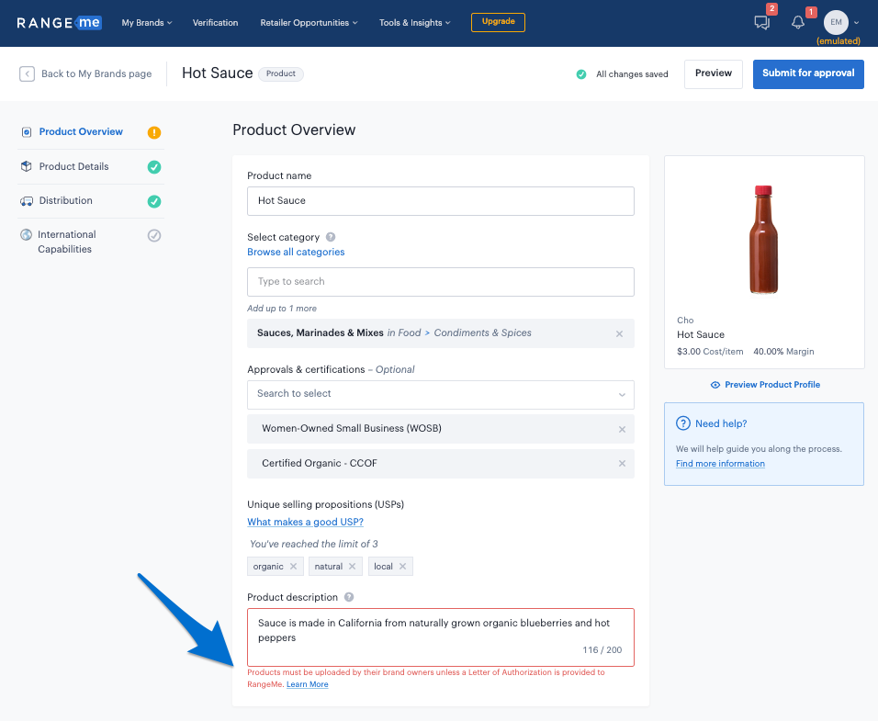Open International Capabilities section
878x721 pixels.
[x=67, y=242]
